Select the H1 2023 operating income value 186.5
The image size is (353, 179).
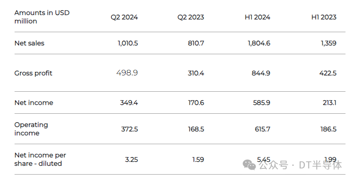coord(327,129)
